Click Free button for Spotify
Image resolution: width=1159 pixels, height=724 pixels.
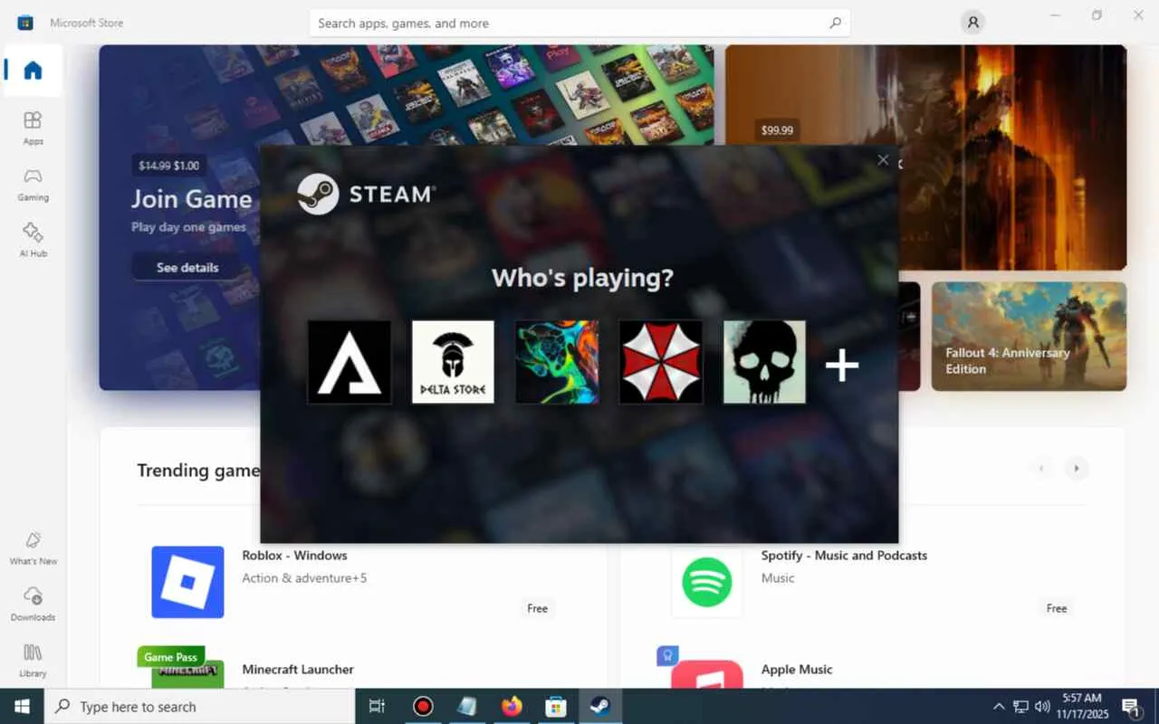pyautogui.click(x=1057, y=608)
